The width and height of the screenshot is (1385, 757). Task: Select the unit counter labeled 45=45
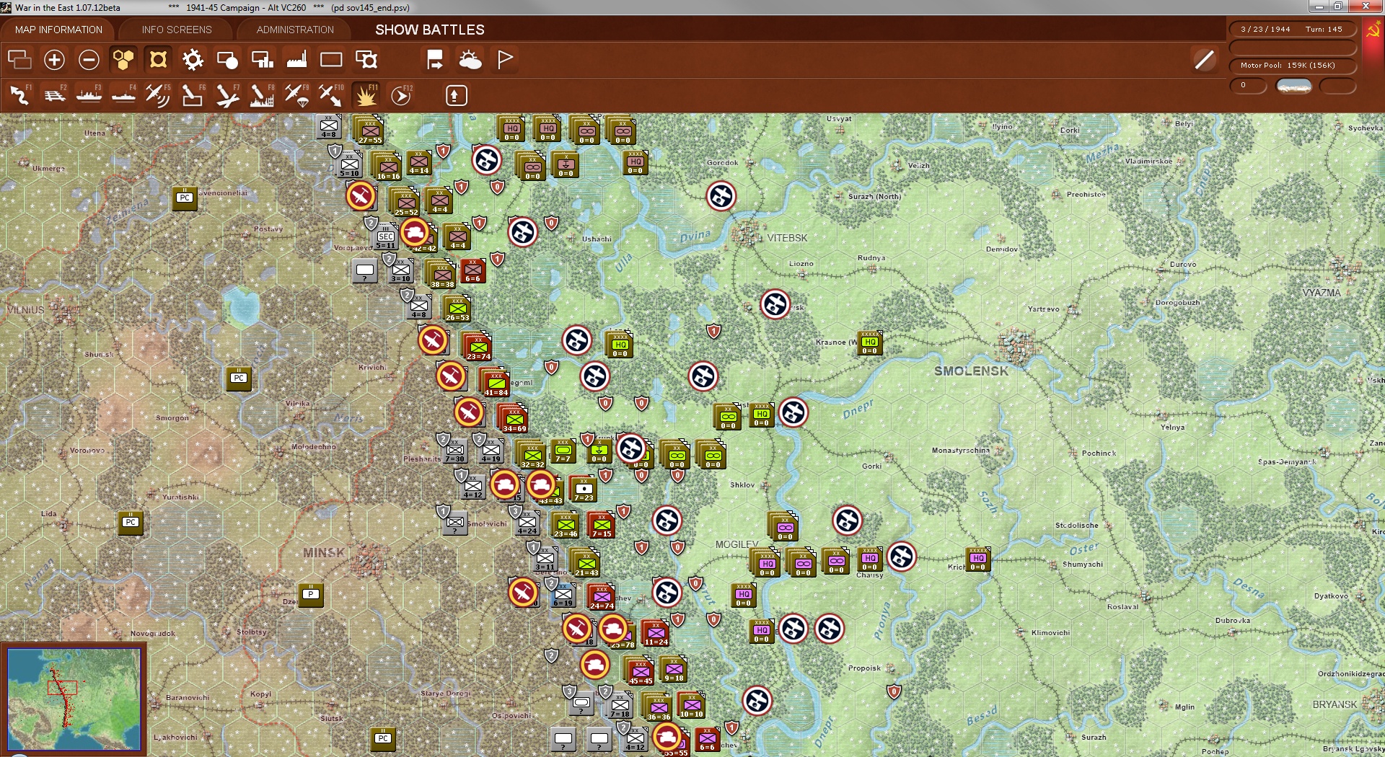[x=641, y=671]
